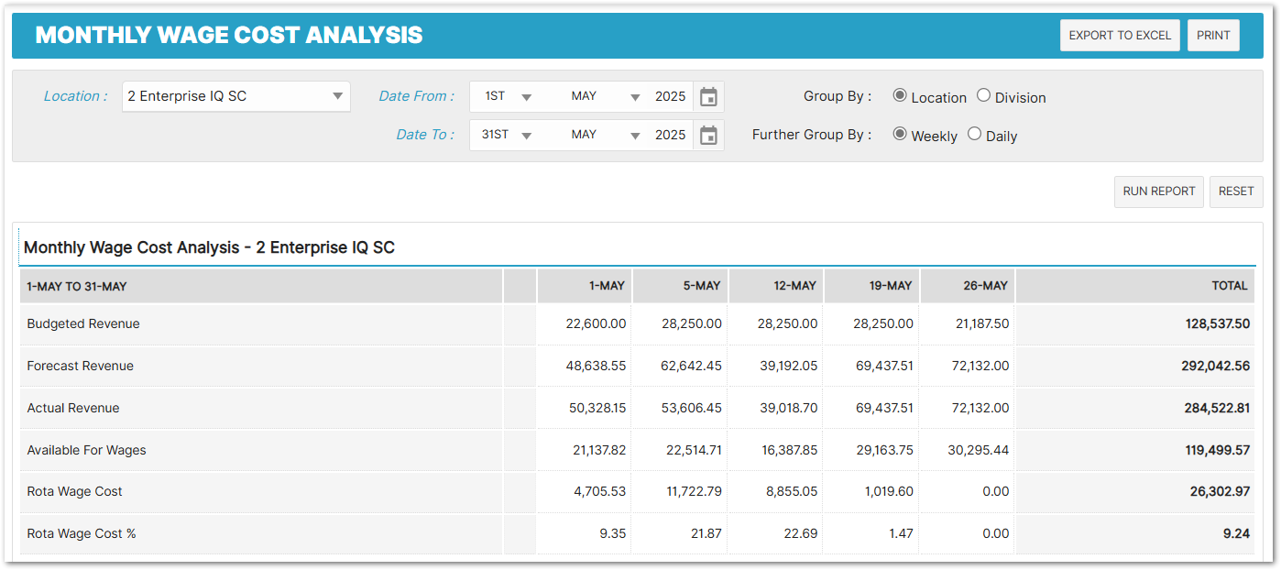1281x570 pixels.
Task: Click the Date To year field 2025
Action: 670,136
